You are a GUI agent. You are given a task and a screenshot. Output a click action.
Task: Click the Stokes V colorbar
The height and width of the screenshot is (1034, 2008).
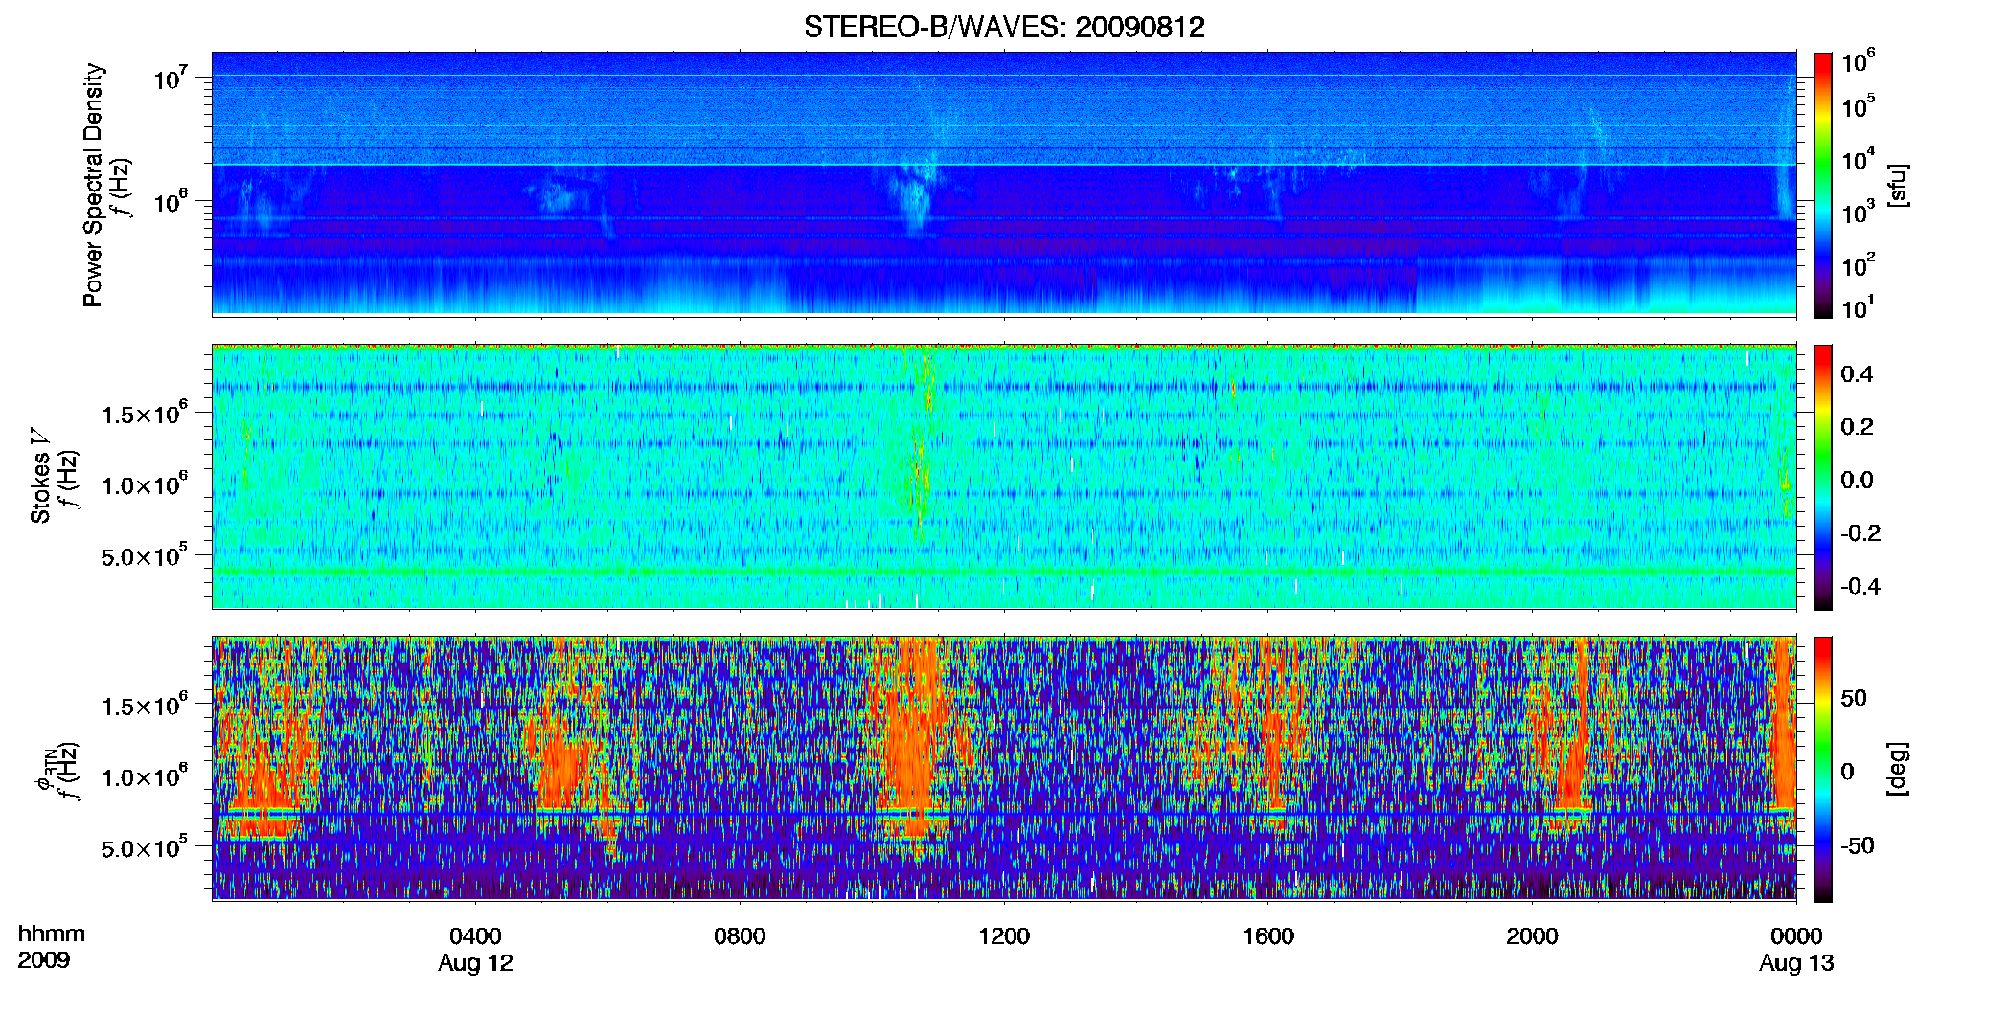[x=1823, y=477]
